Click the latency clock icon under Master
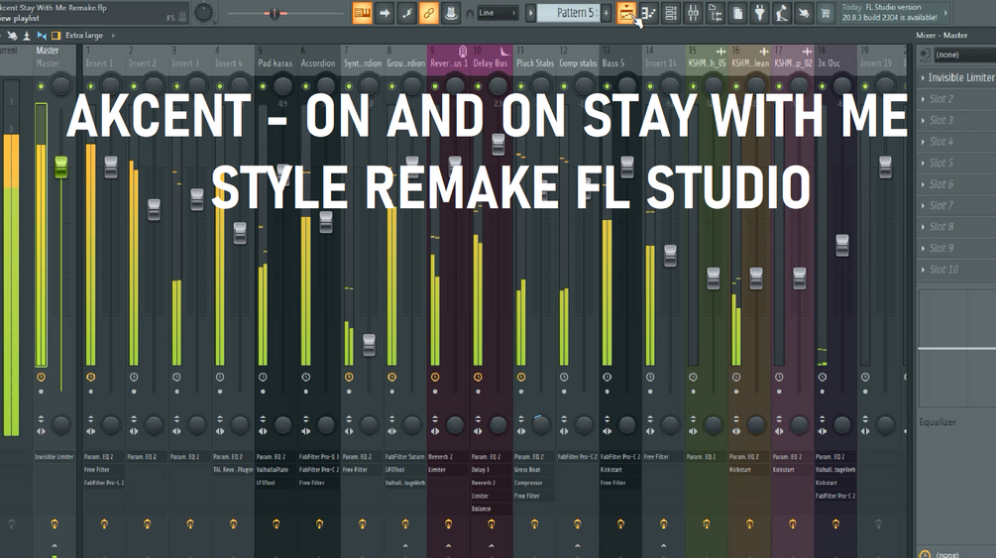The image size is (996, 558). (x=42, y=377)
